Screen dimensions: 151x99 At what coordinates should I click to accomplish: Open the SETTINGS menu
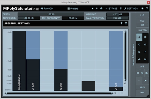pyautogui.click(x=131, y=9)
